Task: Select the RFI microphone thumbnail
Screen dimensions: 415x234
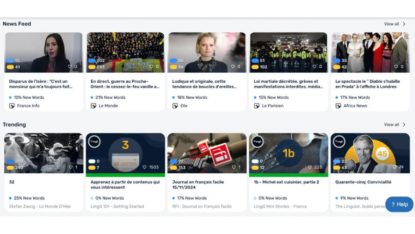Action: [x=207, y=153]
